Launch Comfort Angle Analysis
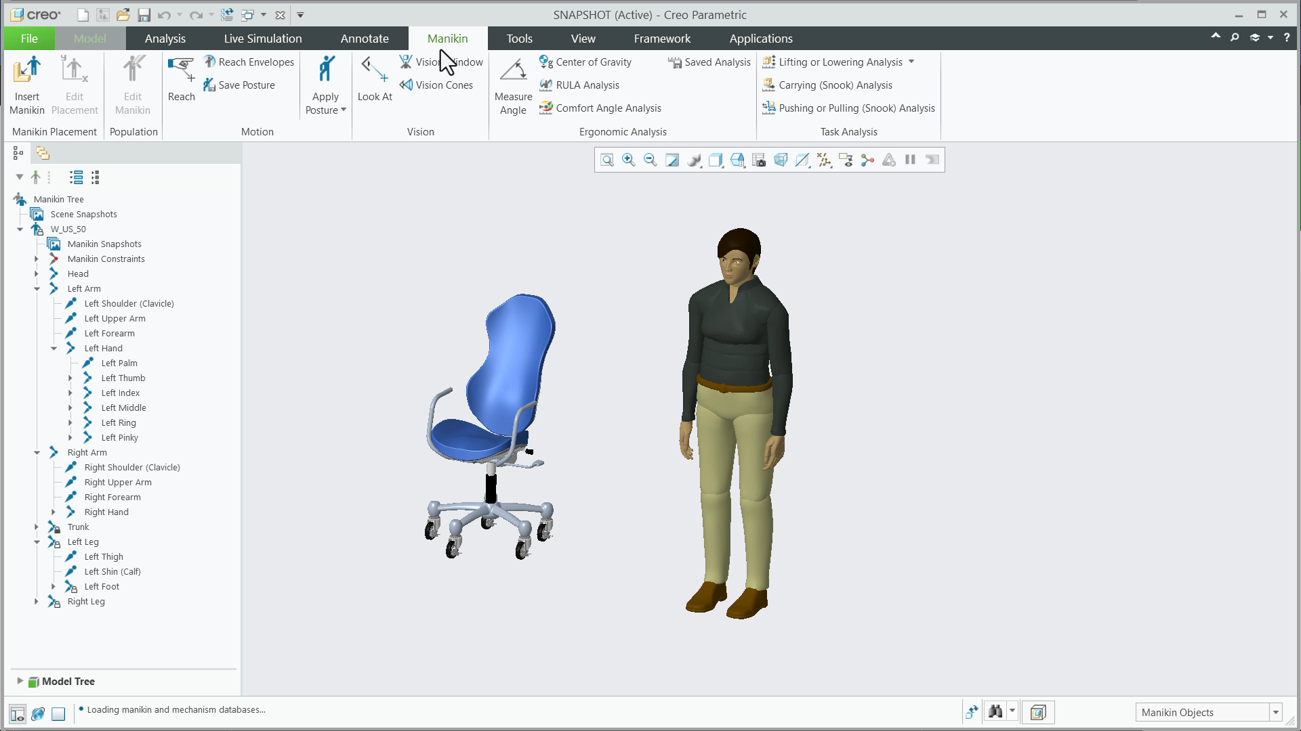Viewport: 1301px width, 731px height. point(600,108)
